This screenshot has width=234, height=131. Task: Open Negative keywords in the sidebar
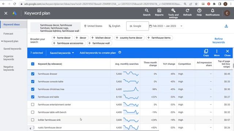click(9, 68)
